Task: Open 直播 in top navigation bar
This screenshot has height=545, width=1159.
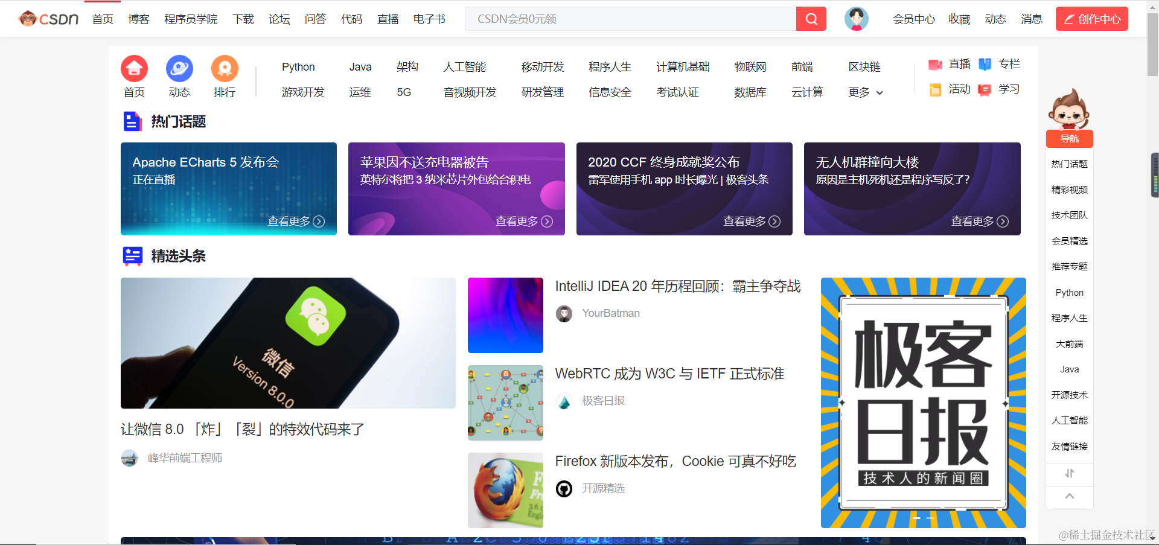Action: [x=388, y=19]
